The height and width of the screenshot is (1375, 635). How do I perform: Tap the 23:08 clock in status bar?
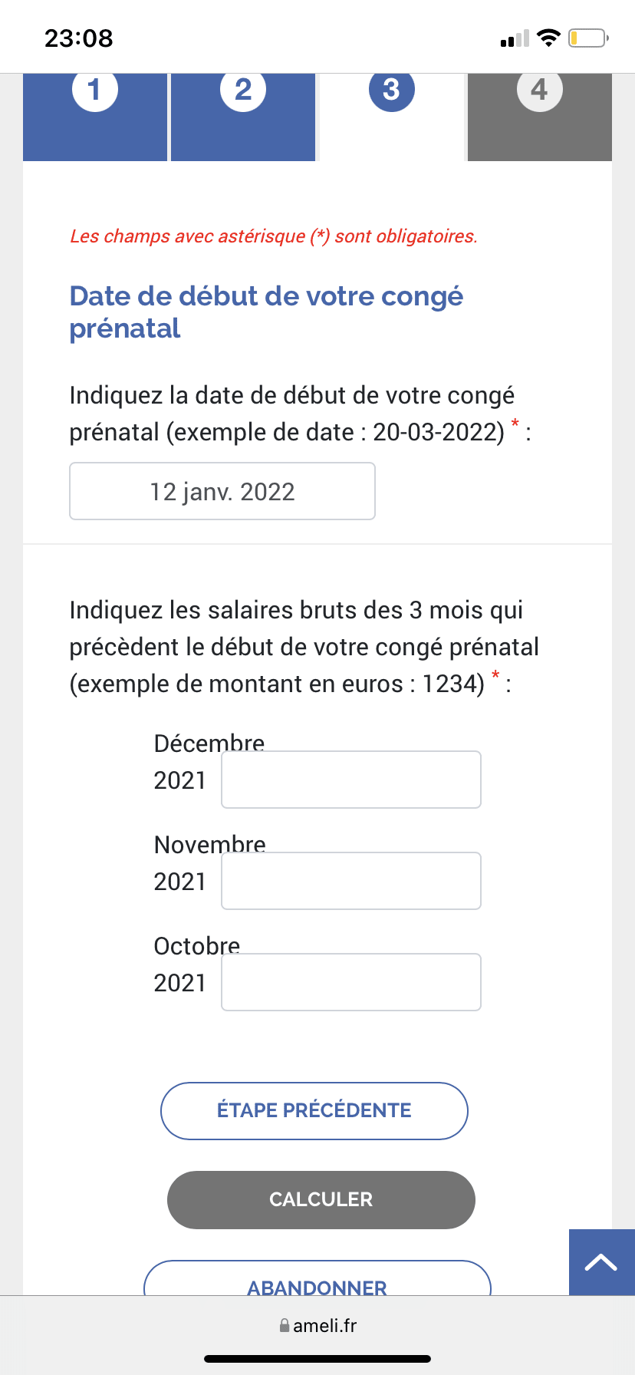(78, 38)
